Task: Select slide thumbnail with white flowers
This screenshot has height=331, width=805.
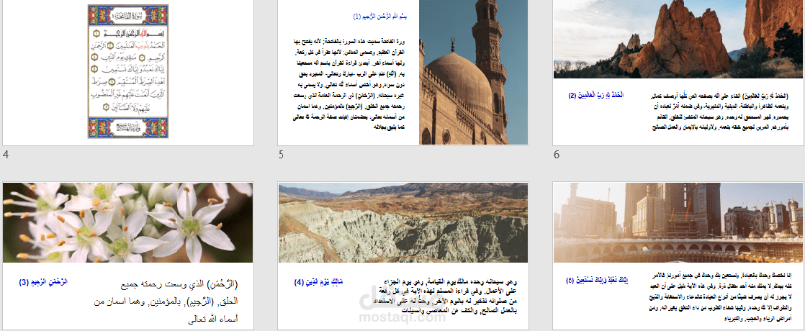Action: tap(128, 255)
